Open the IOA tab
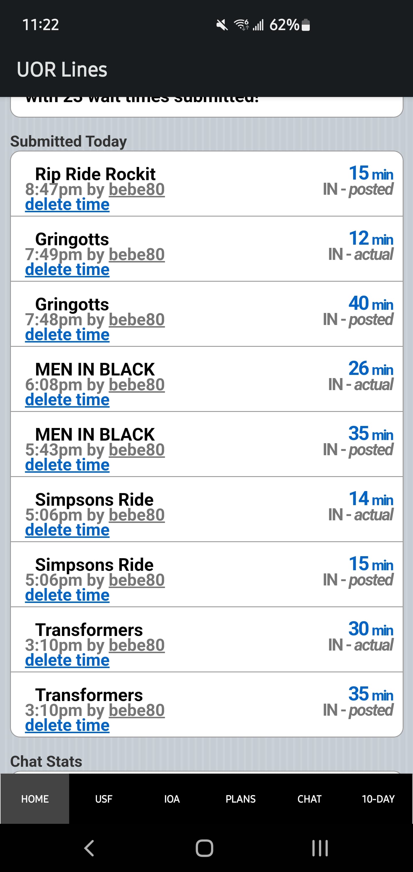This screenshot has height=872, width=413. [x=172, y=799]
